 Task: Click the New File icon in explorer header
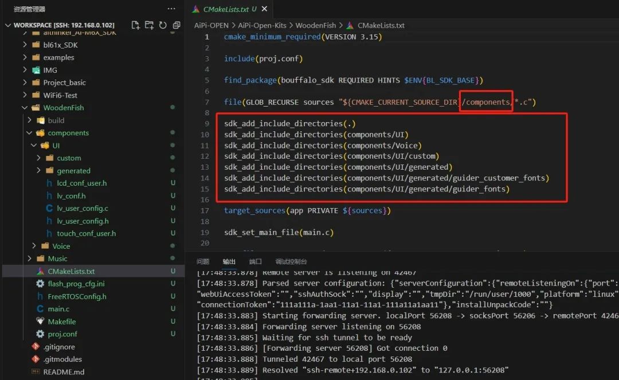[135, 25]
